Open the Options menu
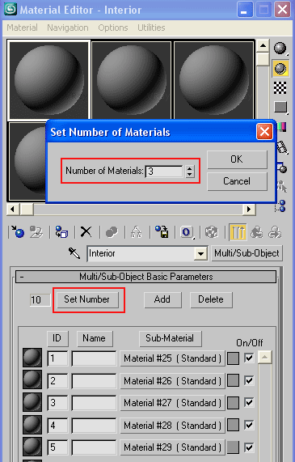Viewport: 295px width, 462px height. [x=113, y=28]
